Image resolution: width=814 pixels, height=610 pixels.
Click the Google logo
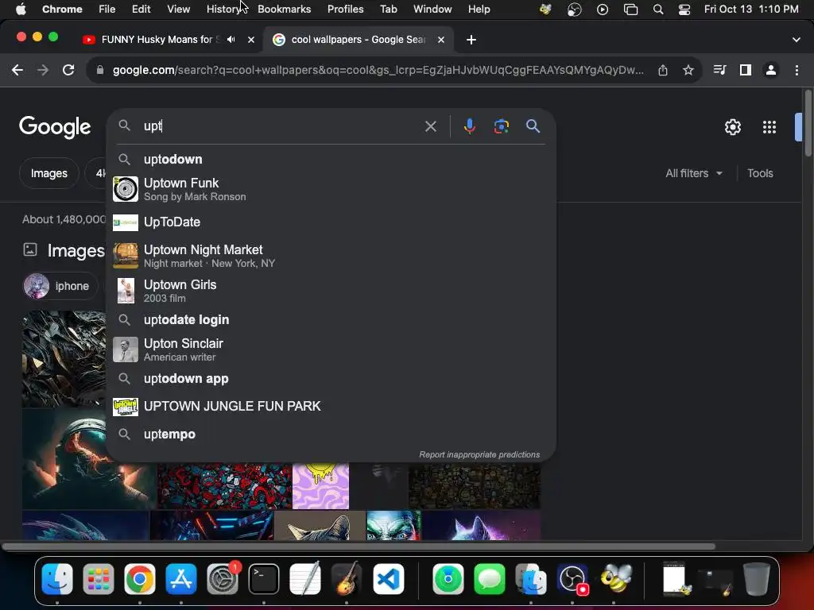55,127
